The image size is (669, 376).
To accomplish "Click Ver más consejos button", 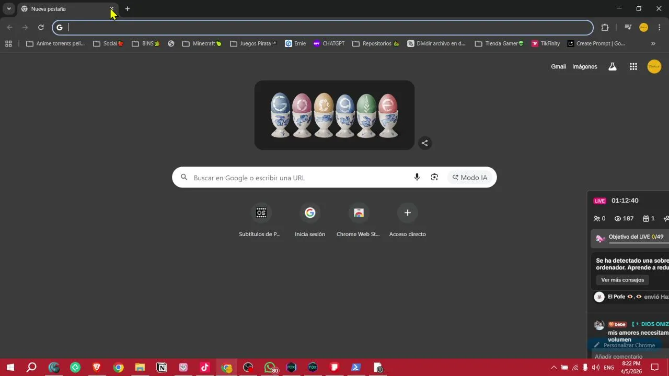I will coord(622,280).
